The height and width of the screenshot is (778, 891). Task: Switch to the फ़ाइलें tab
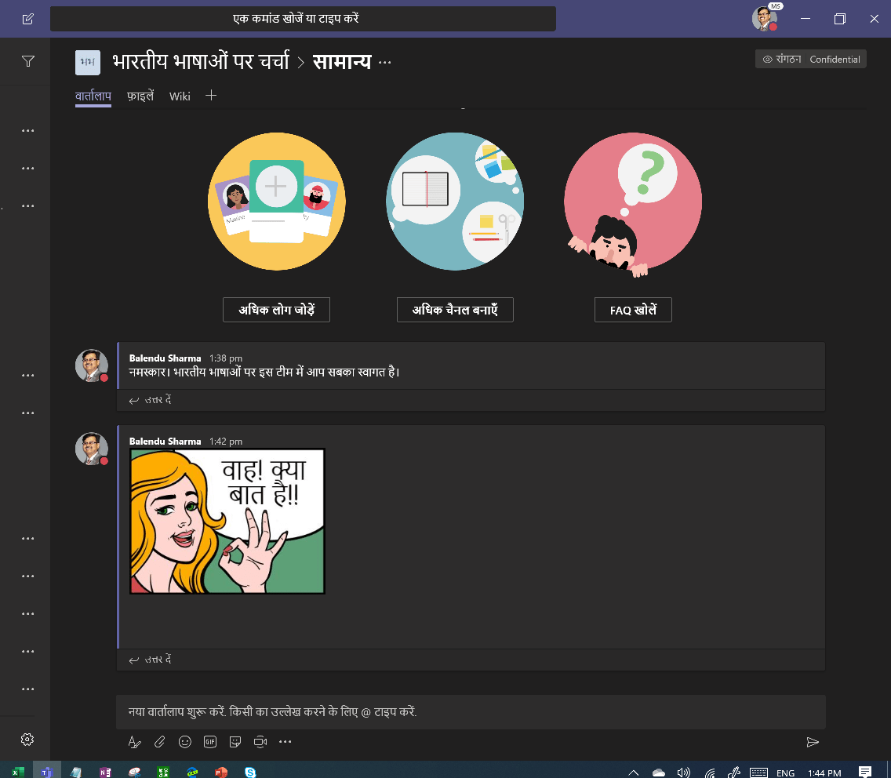(x=140, y=96)
